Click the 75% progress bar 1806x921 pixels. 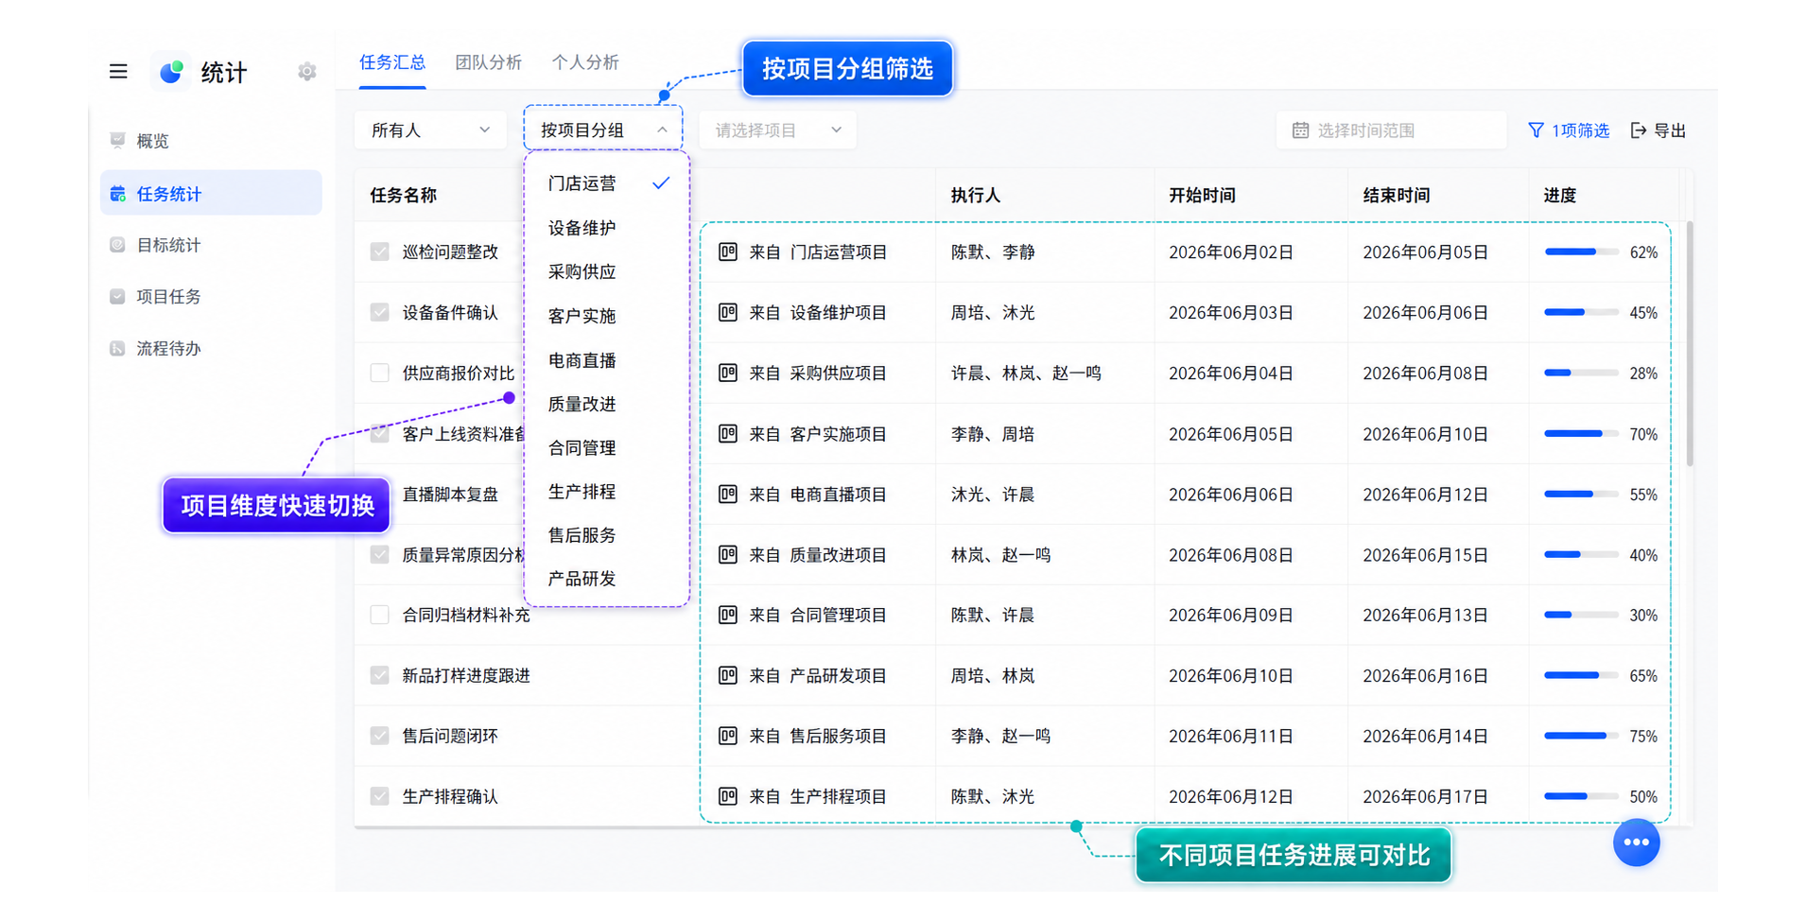pos(1581,737)
